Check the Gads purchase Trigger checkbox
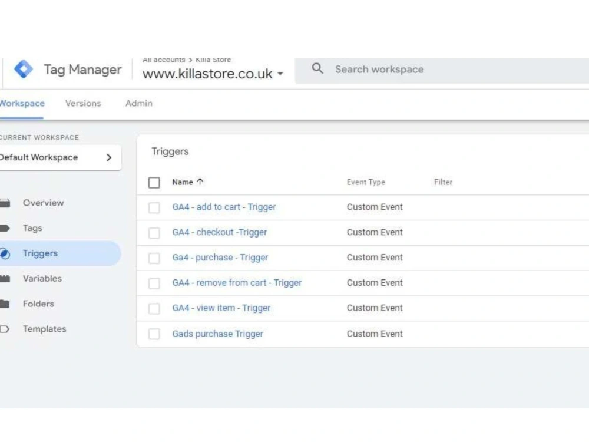 pos(154,334)
